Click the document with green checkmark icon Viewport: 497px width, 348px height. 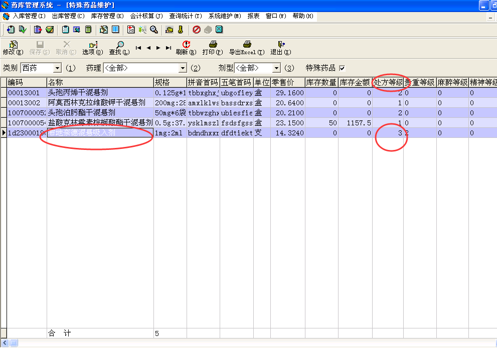(x=23, y=30)
